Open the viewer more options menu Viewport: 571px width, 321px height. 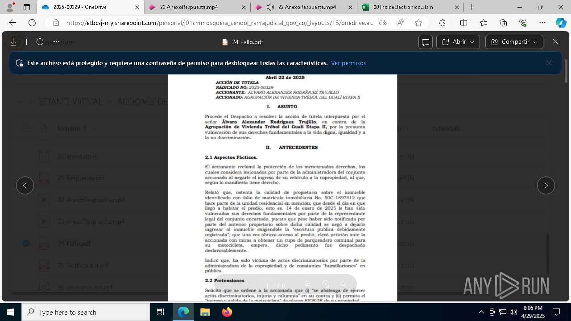pyautogui.click(x=56, y=42)
